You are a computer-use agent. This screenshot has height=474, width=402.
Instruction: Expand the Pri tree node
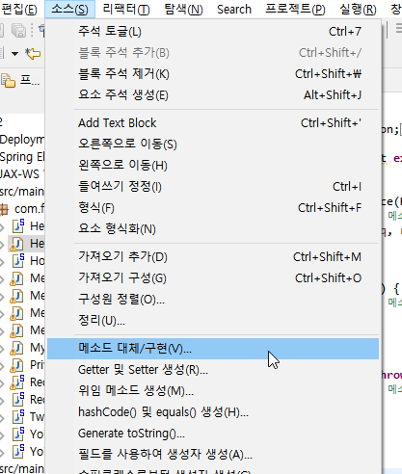[3, 365]
